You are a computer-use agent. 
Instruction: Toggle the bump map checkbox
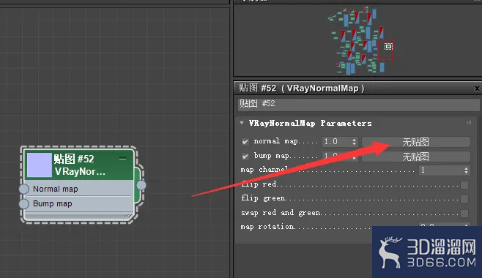pyautogui.click(x=245, y=157)
